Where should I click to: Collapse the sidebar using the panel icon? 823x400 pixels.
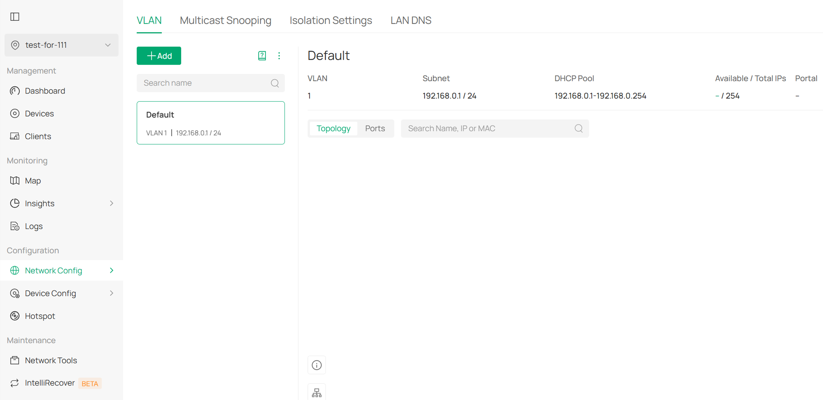(15, 17)
